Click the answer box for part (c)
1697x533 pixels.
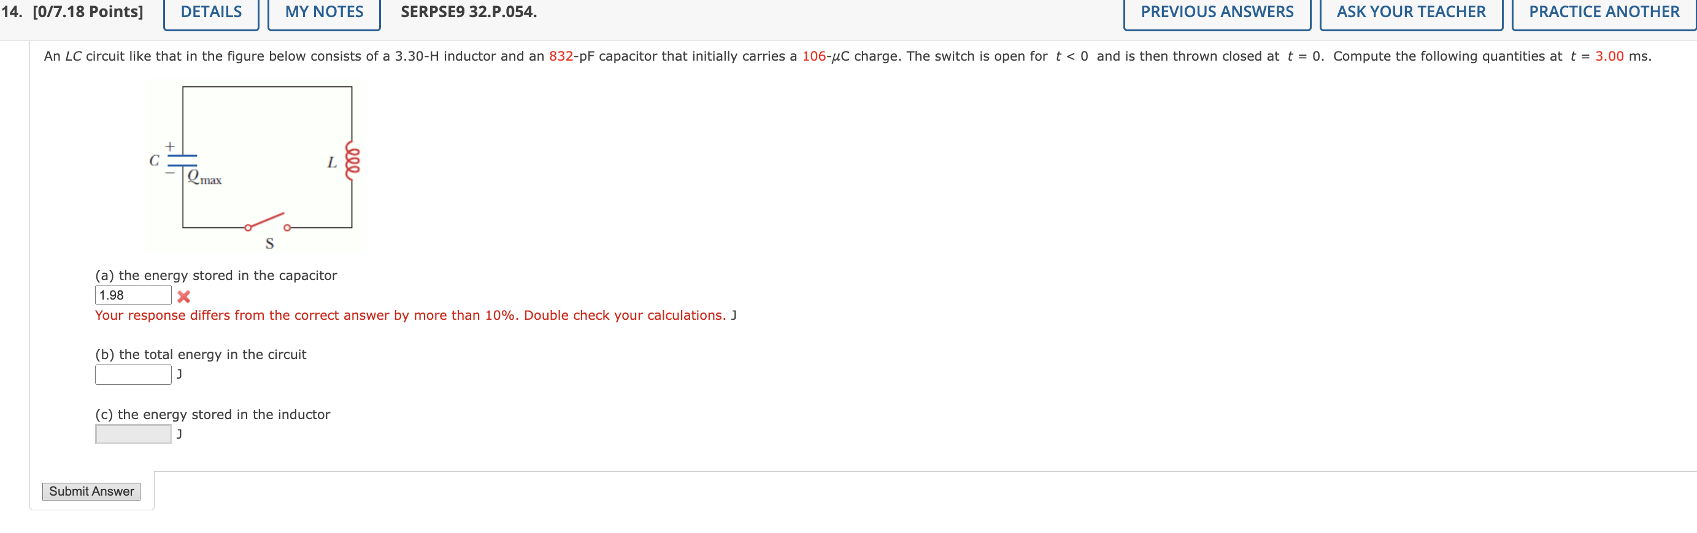(x=133, y=434)
